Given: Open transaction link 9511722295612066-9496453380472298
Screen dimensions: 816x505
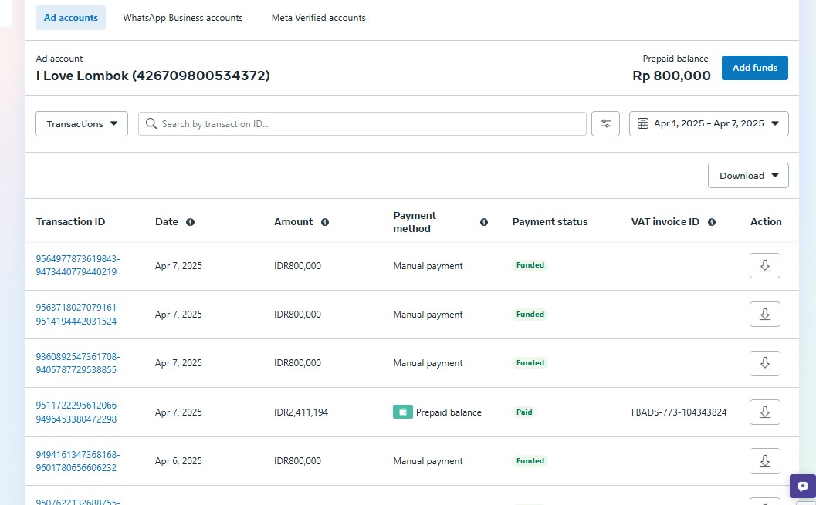Looking at the screenshot, I should tap(77, 412).
